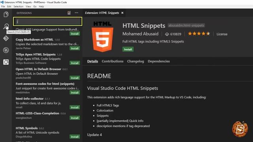Image resolution: width=253 pixels, height=142 pixels.
Task: Install Open HTML in Default Browser extension
Action: (75, 78)
